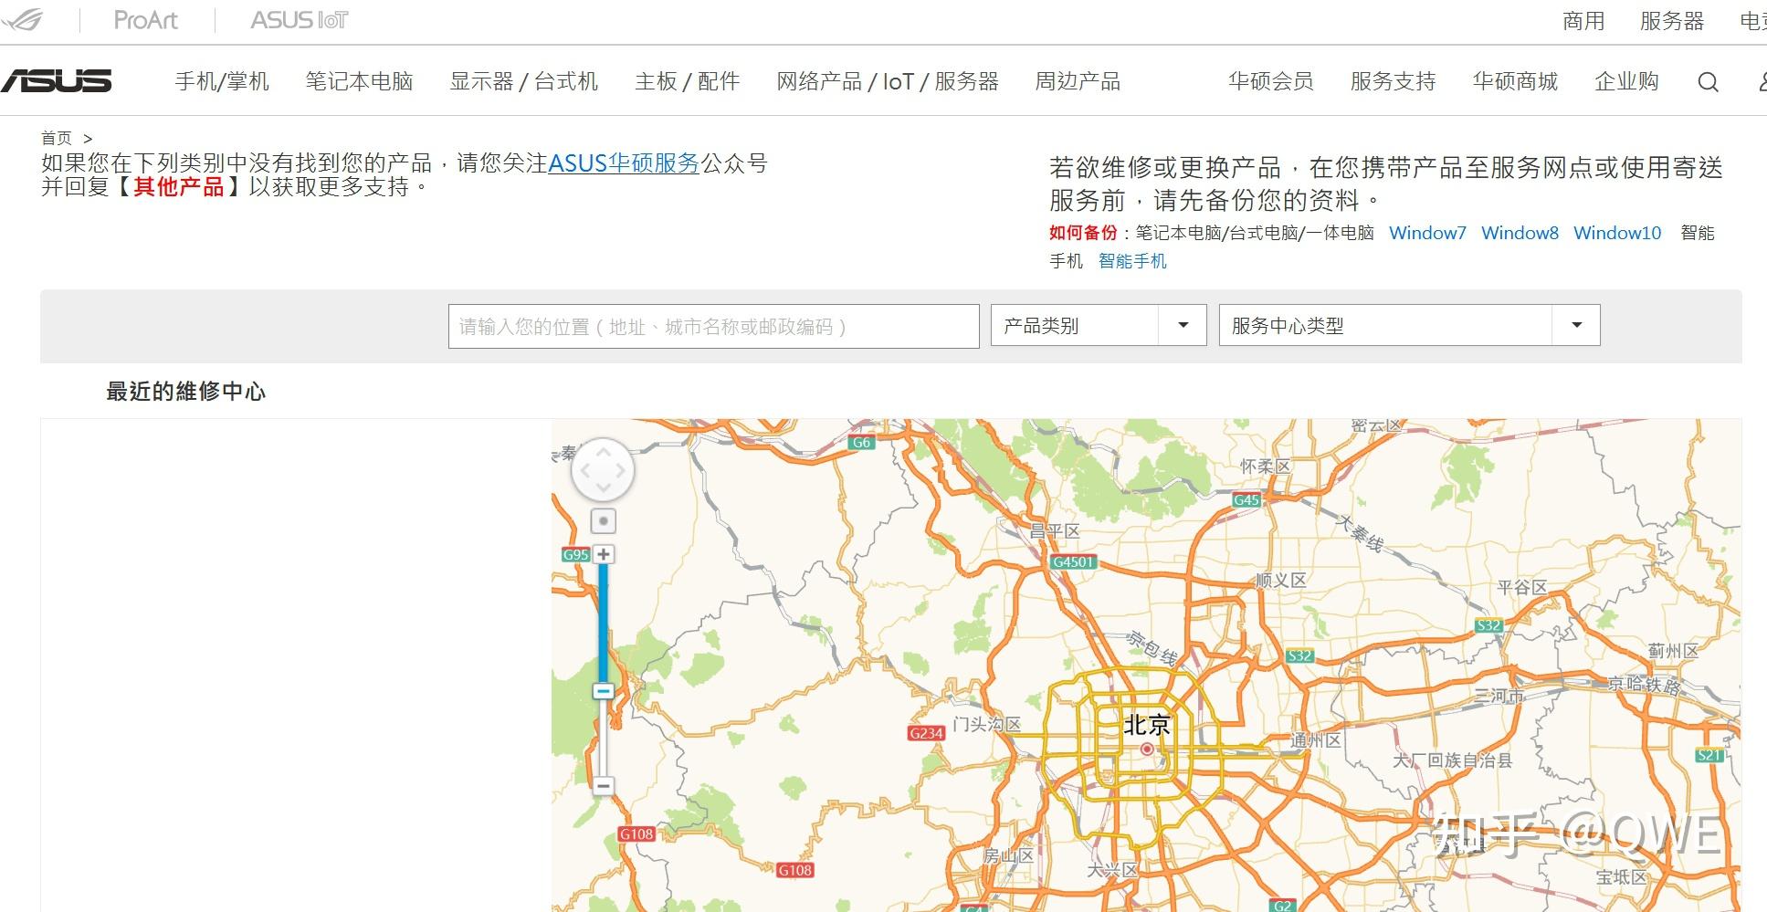
Task: Click the G234 road badge on map
Action: click(x=926, y=733)
